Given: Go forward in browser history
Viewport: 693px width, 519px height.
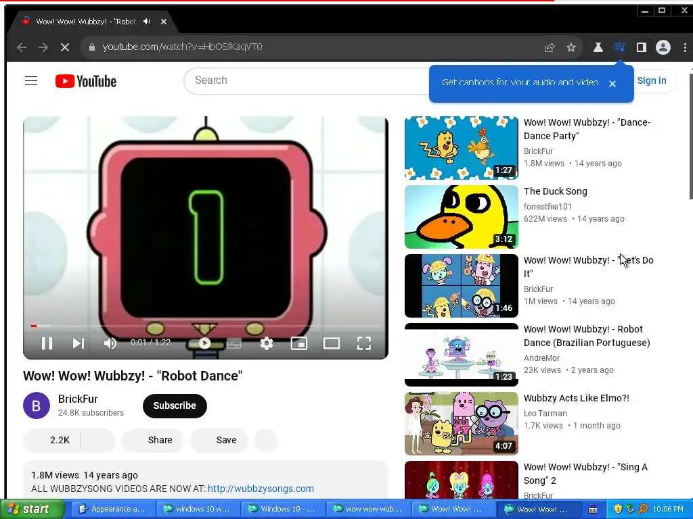Looking at the screenshot, I should [43, 47].
